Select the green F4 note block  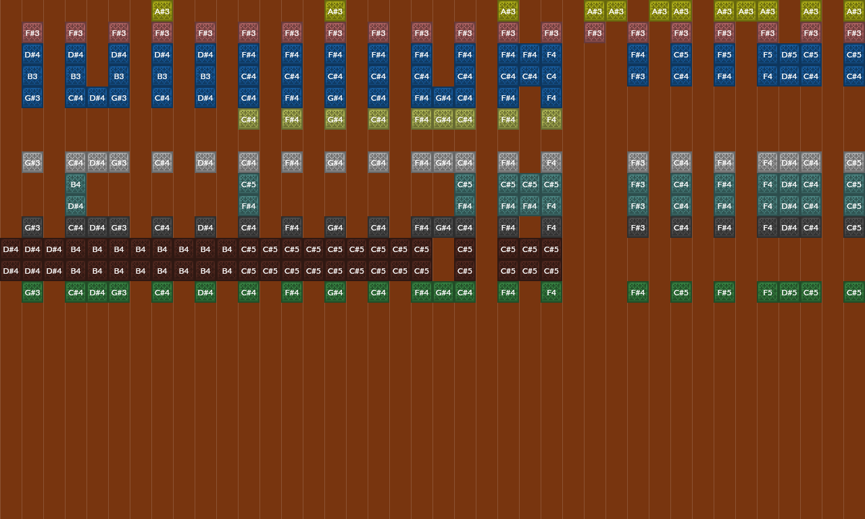tap(551, 293)
